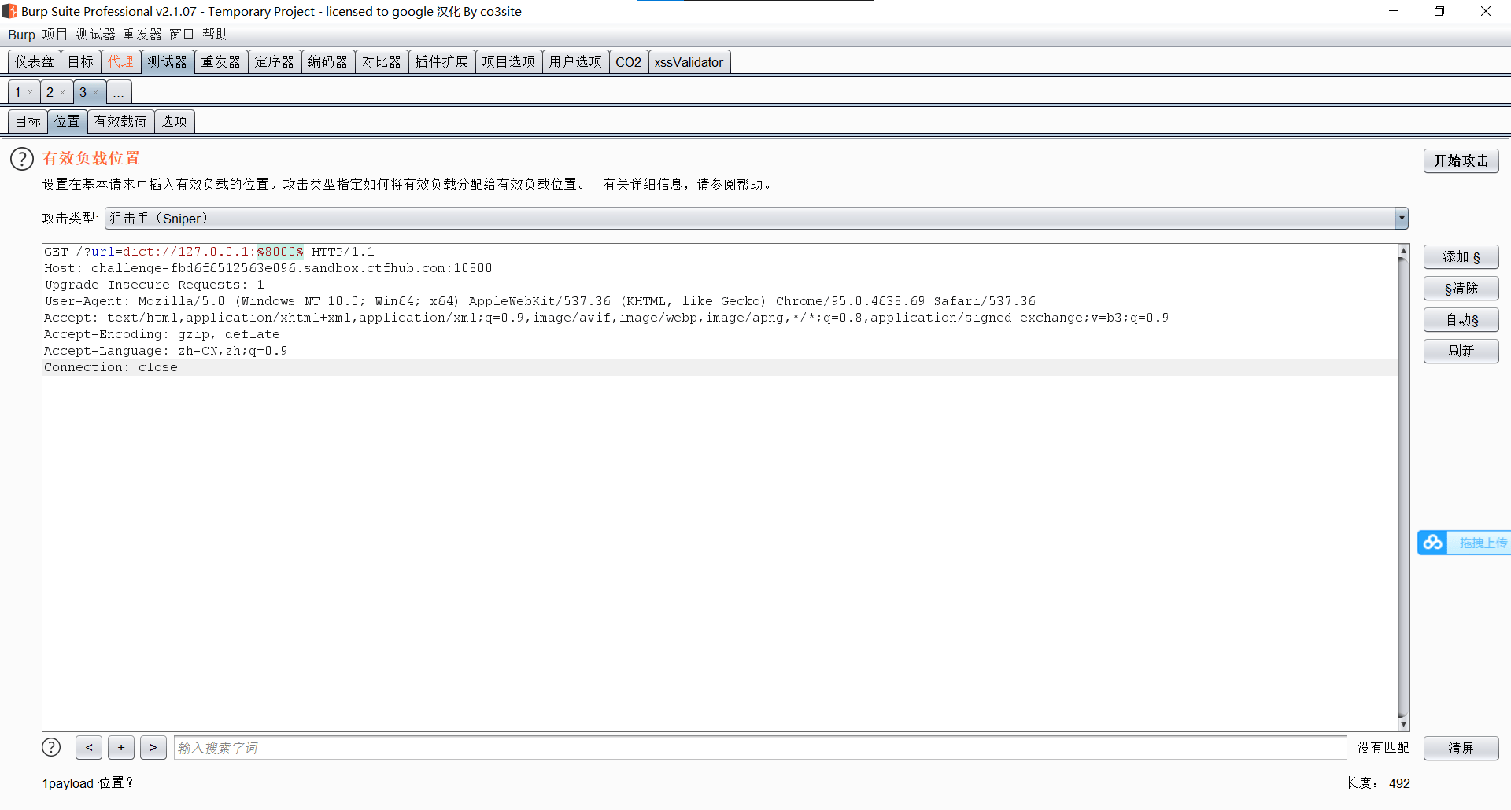Open the 窗口 menu

180,34
